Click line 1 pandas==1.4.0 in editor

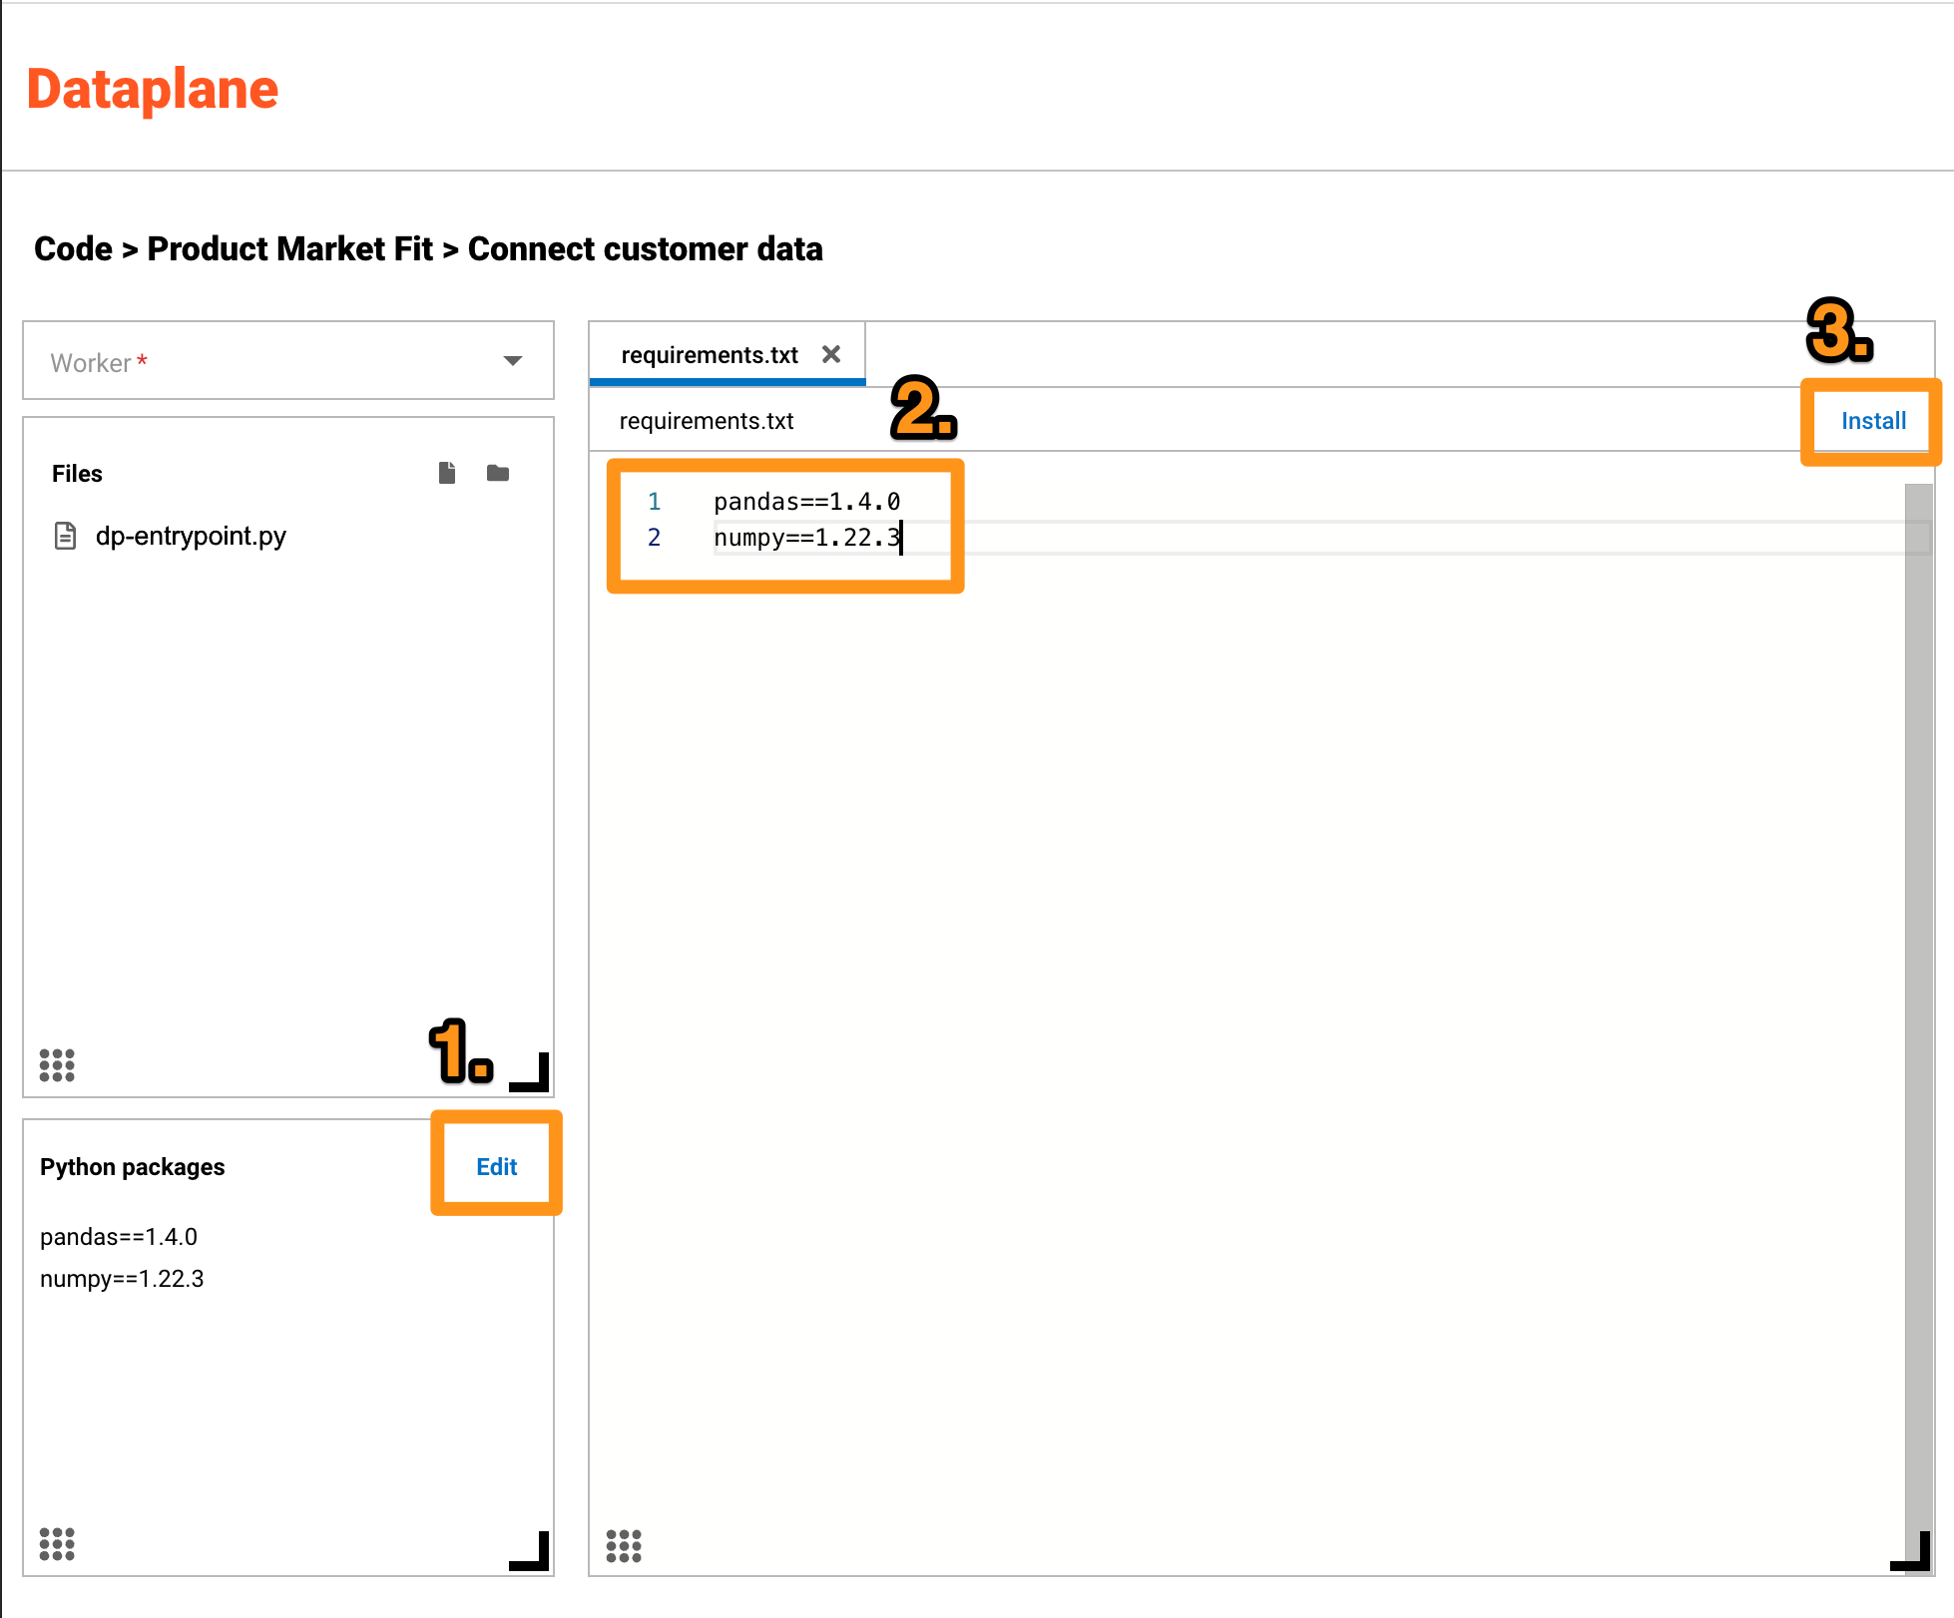806,501
